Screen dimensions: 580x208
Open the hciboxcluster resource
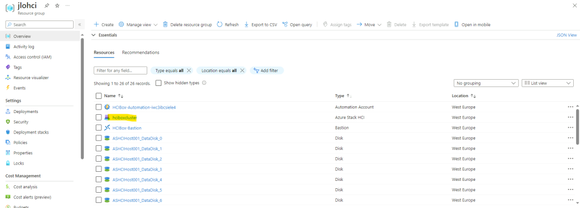(x=125, y=118)
